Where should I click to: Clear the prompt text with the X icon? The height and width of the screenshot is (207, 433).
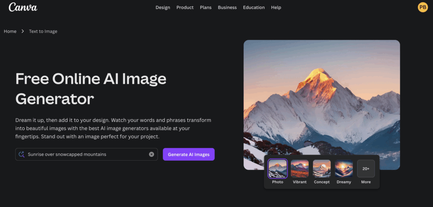(151, 154)
